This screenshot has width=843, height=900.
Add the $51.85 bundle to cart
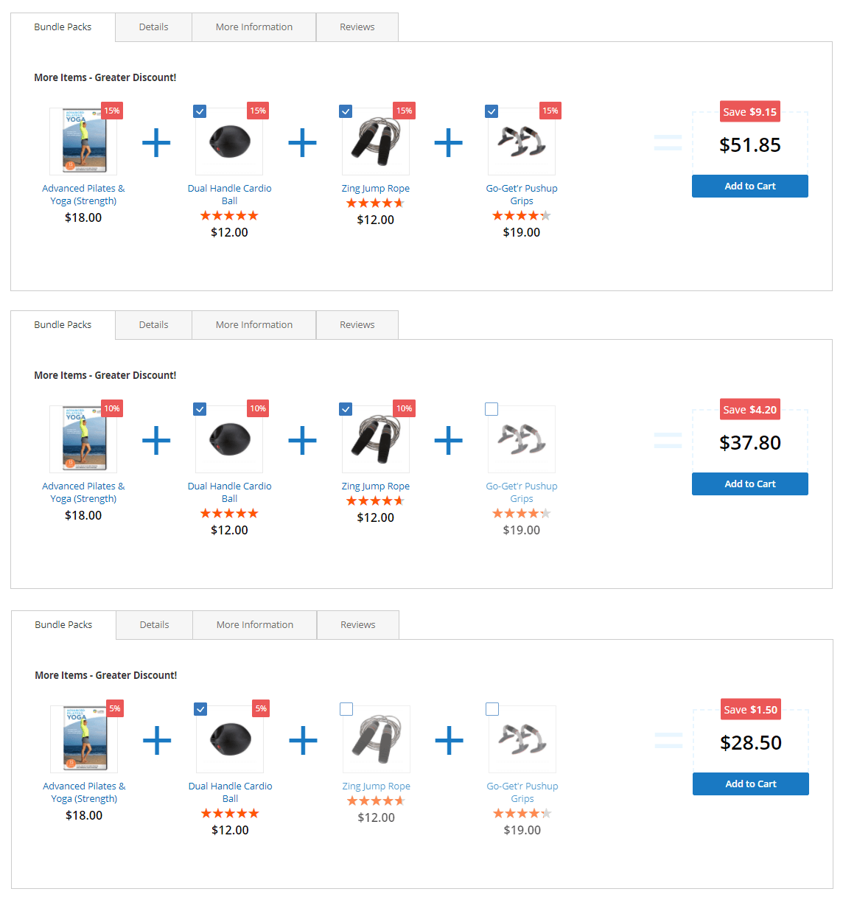click(749, 186)
